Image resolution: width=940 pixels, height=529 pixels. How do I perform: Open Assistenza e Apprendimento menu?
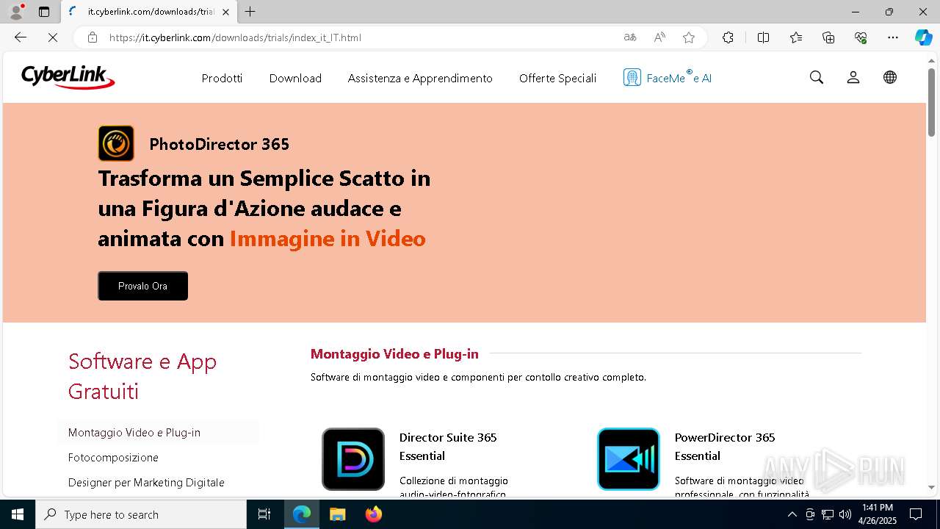click(x=420, y=78)
